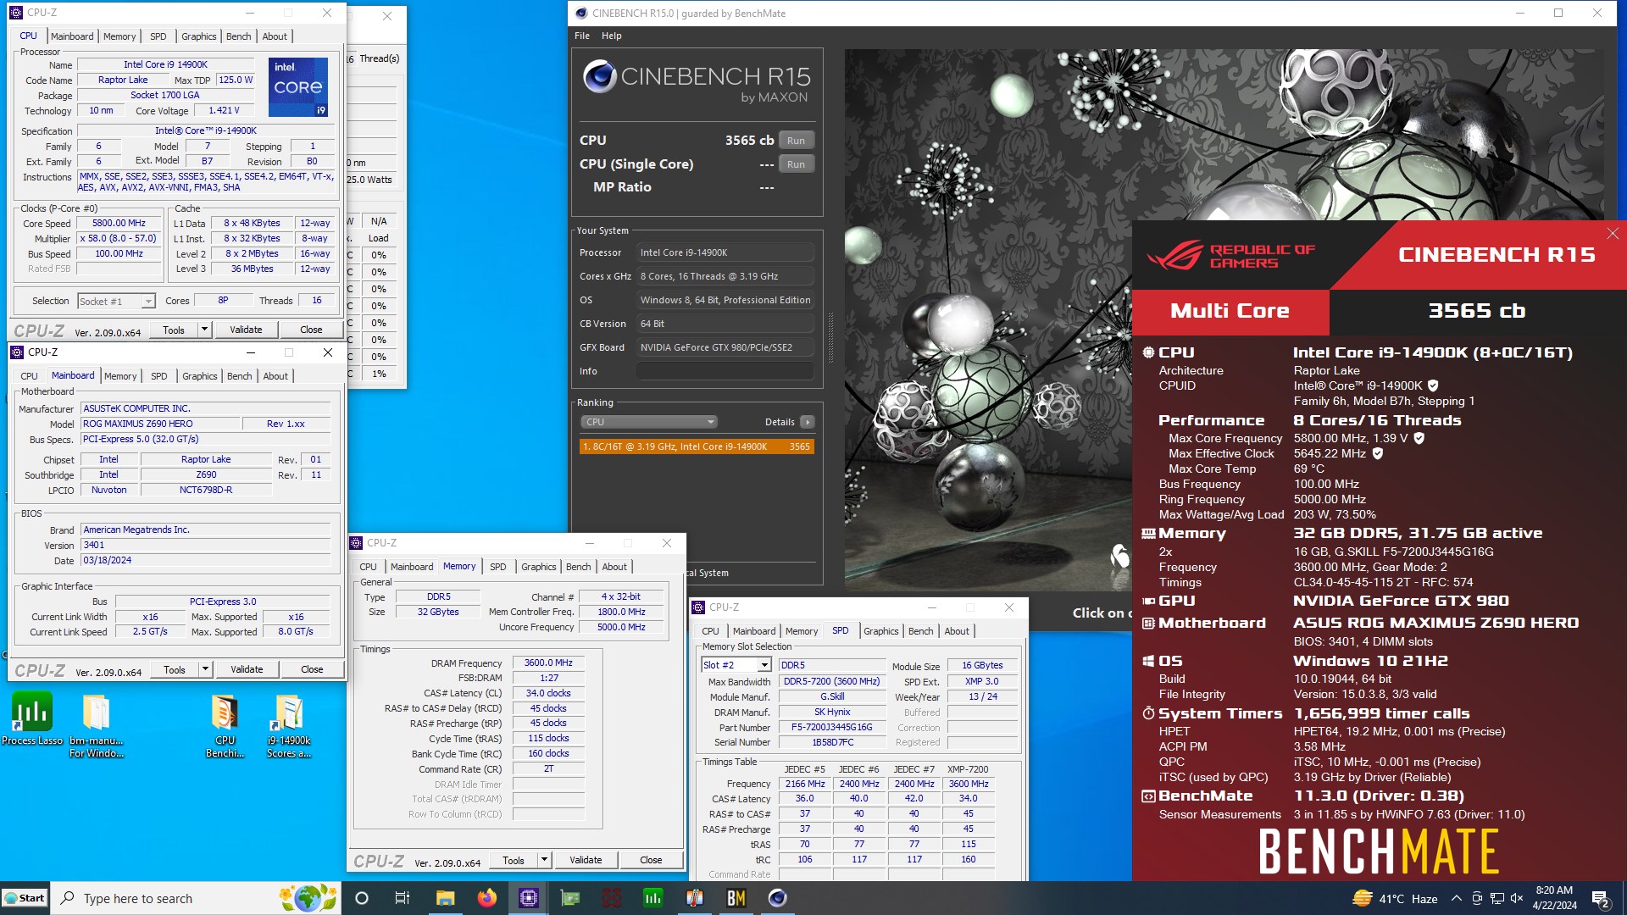Select the i9-14900K 3565 ranking entry
Viewport: 1627px width, 915px height.
(x=697, y=446)
